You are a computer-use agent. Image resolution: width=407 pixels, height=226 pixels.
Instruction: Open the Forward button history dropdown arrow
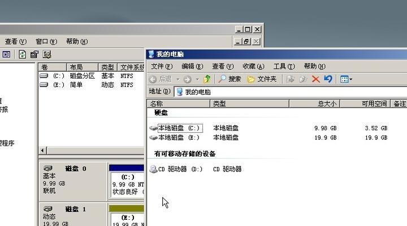coord(197,79)
